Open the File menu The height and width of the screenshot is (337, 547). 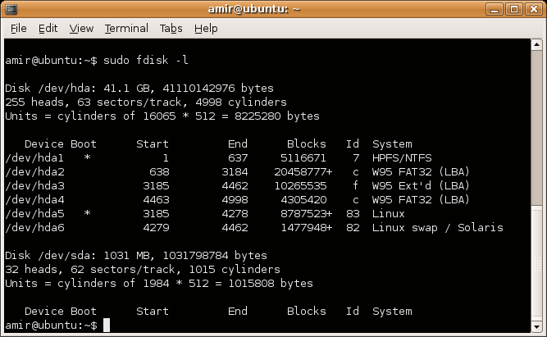point(19,28)
